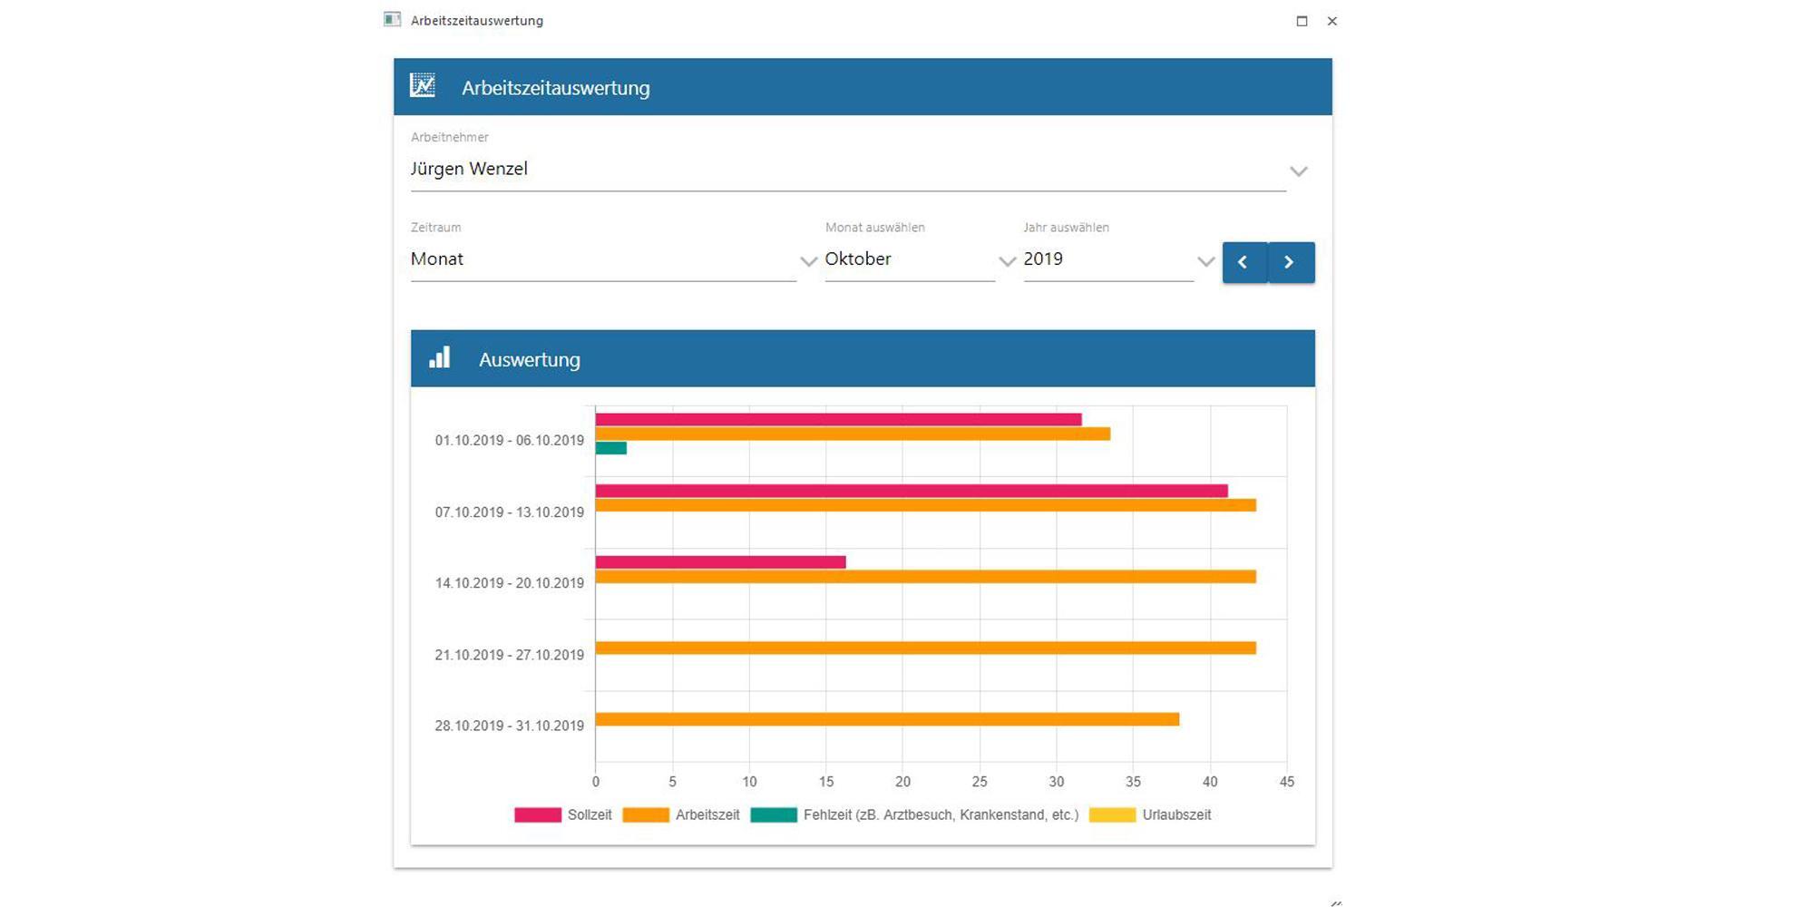Open the Zeitraum Monat dropdown

[603, 259]
